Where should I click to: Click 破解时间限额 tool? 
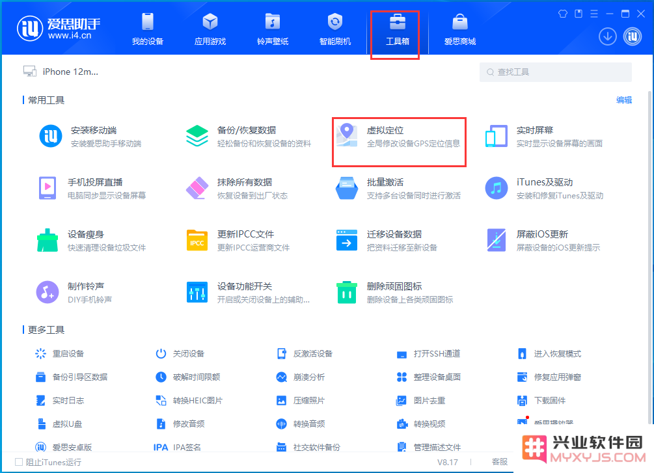coord(188,377)
